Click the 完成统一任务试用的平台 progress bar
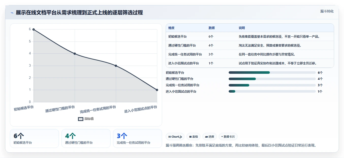344x158 pixels. (272, 85)
